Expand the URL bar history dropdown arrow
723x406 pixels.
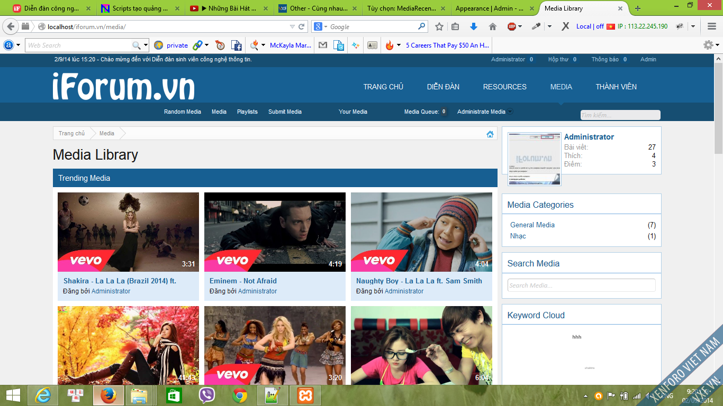pos(292,26)
